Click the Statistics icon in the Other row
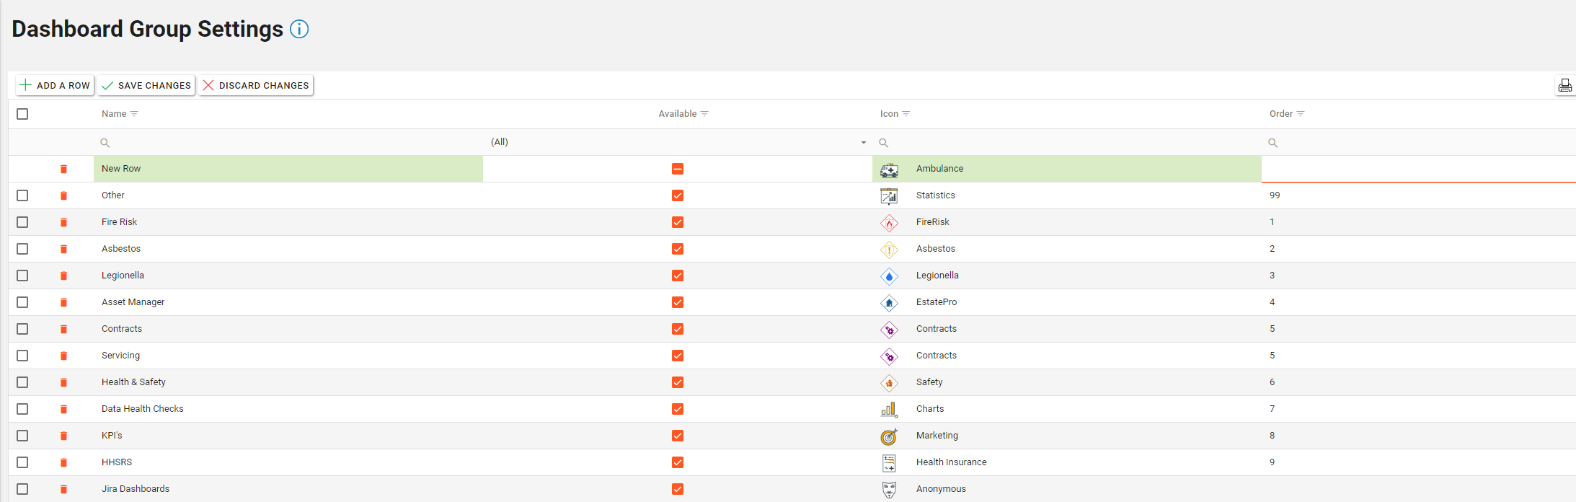This screenshot has width=1576, height=502. click(889, 195)
